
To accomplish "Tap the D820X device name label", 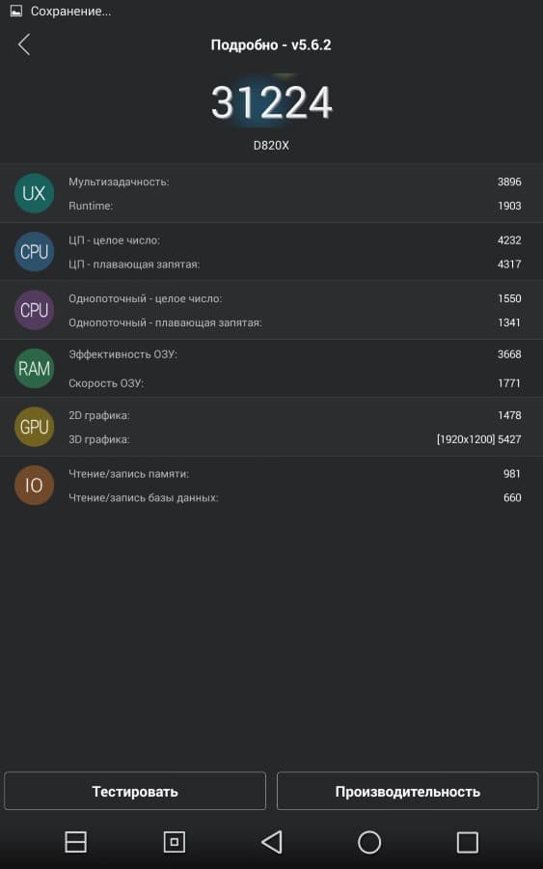I will click(271, 145).
